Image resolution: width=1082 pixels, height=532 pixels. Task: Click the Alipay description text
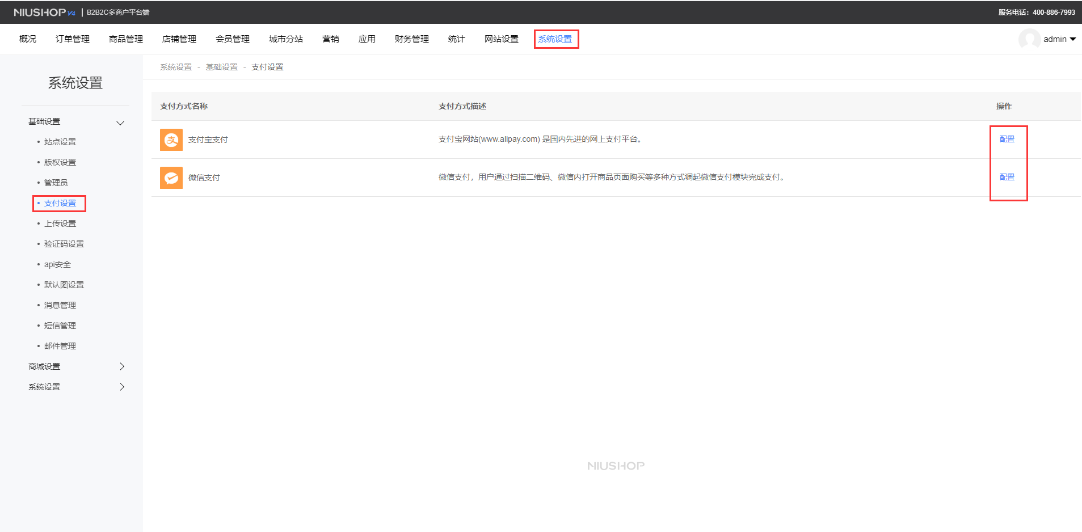pos(540,139)
